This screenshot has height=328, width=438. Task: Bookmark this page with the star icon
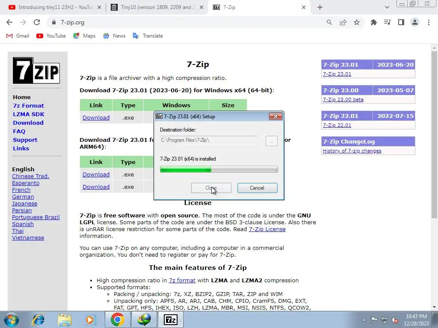[x=356, y=22]
